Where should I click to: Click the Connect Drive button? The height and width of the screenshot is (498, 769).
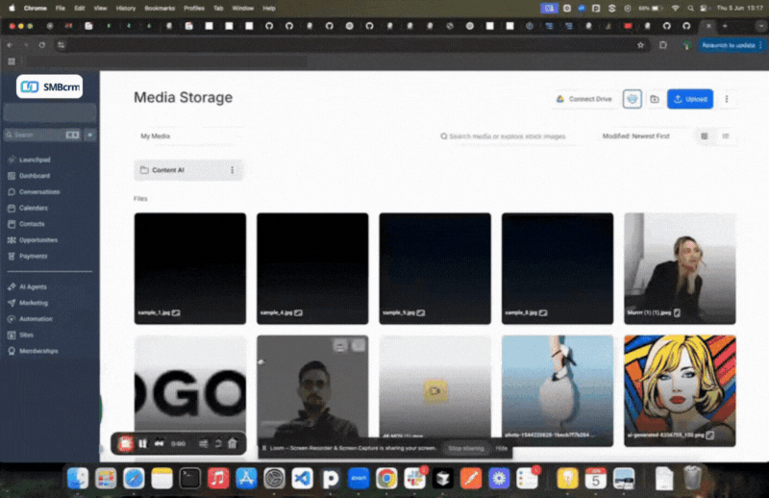click(x=584, y=99)
